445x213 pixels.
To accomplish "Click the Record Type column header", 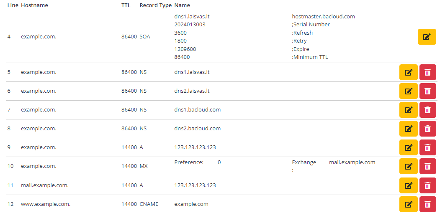I will click(156, 5).
